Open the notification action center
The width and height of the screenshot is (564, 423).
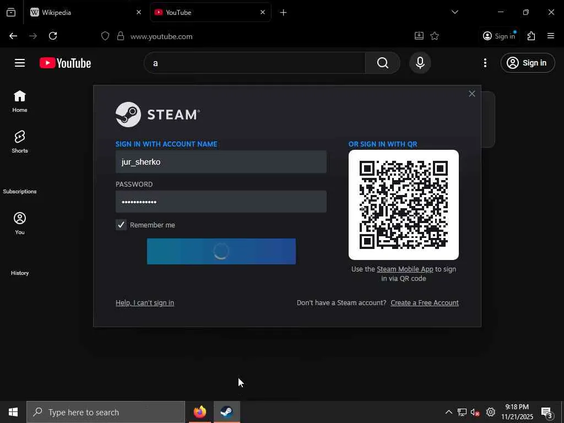click(547, 412)
